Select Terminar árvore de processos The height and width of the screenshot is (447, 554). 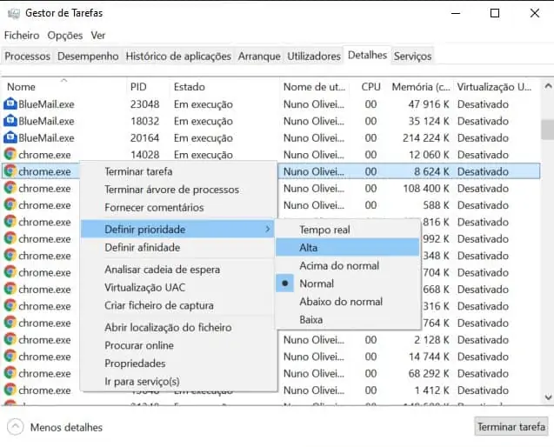(x=171, y=190)
